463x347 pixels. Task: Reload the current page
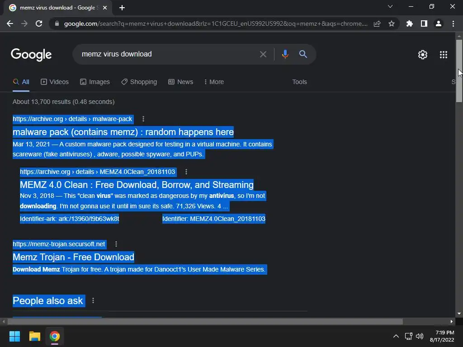pyautogui.click(x=39, y=23)
